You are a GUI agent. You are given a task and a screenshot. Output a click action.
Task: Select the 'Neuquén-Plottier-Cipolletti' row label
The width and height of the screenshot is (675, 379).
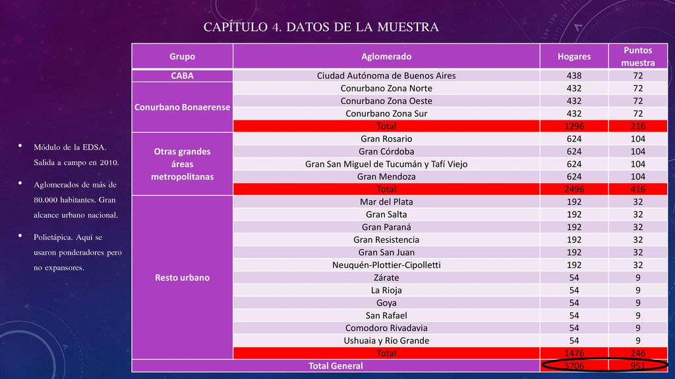coord(386,265)
